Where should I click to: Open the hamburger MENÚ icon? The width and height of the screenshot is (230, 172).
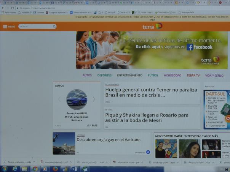5,27
